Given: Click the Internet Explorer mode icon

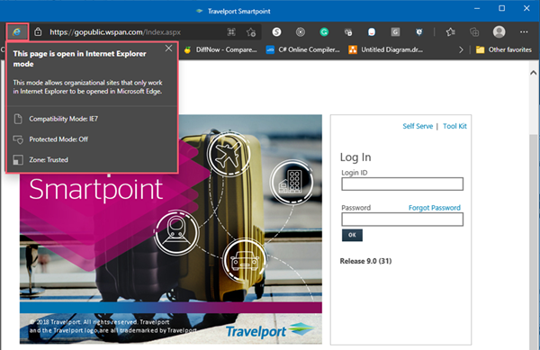Looking at the screenshot, I should click(16, 32).
